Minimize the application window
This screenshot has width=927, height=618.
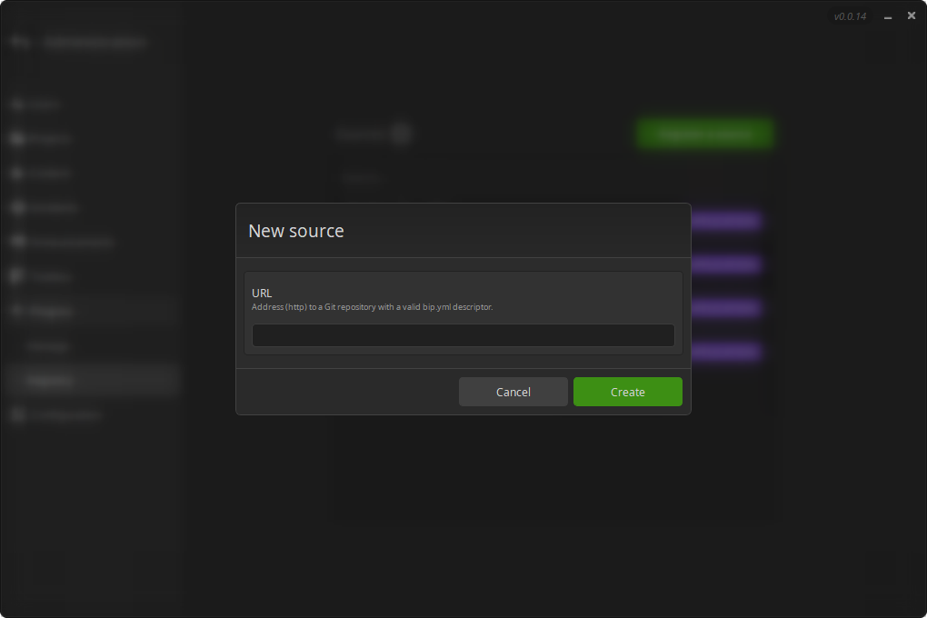click(x=888, y=16)
